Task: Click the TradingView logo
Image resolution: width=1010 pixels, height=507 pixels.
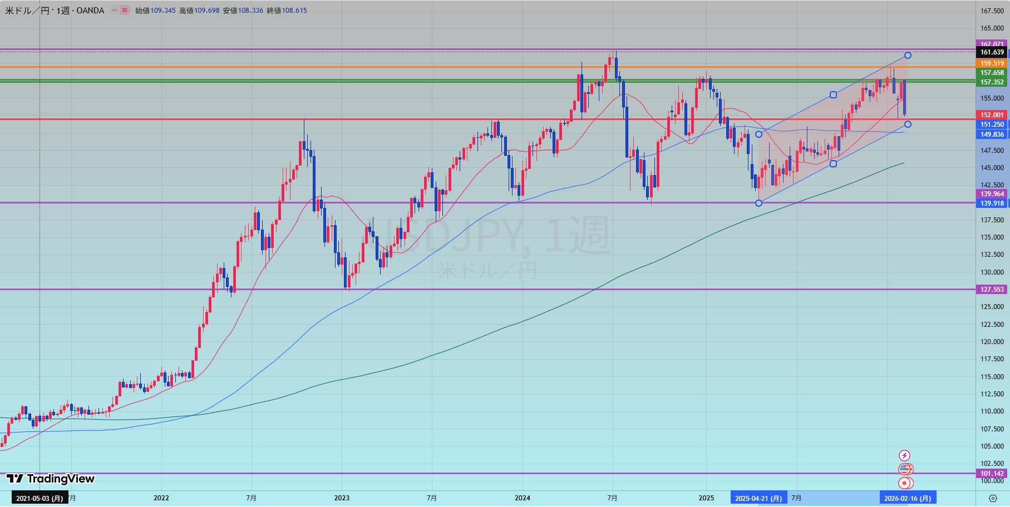Action: [x=51, y=479]
